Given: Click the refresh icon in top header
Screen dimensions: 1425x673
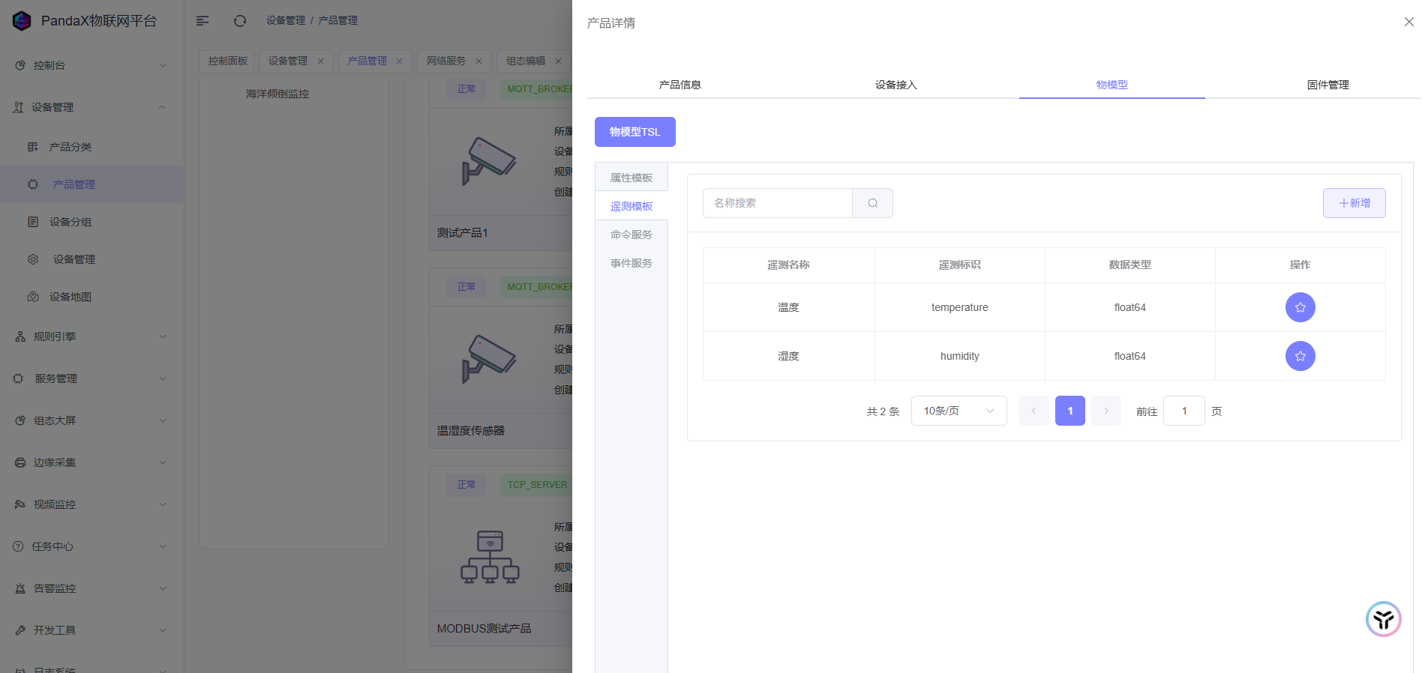Looking at the screenshot, I should click(240, 21).
